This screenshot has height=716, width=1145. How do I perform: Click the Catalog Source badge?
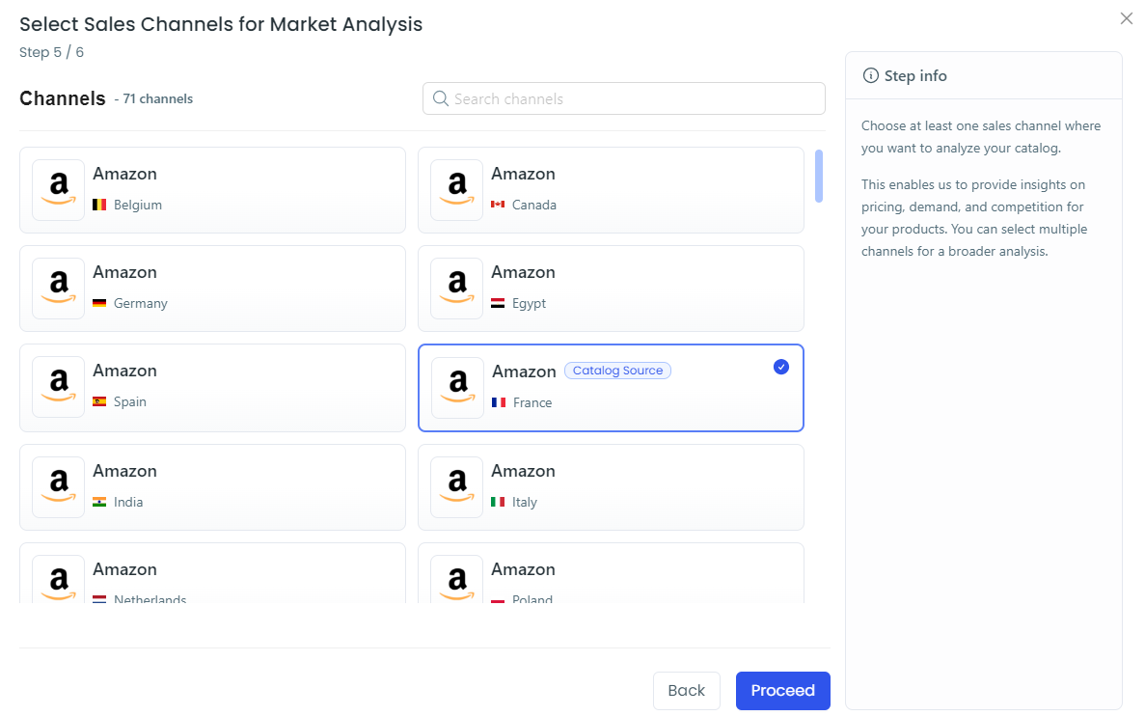point(617,371)
